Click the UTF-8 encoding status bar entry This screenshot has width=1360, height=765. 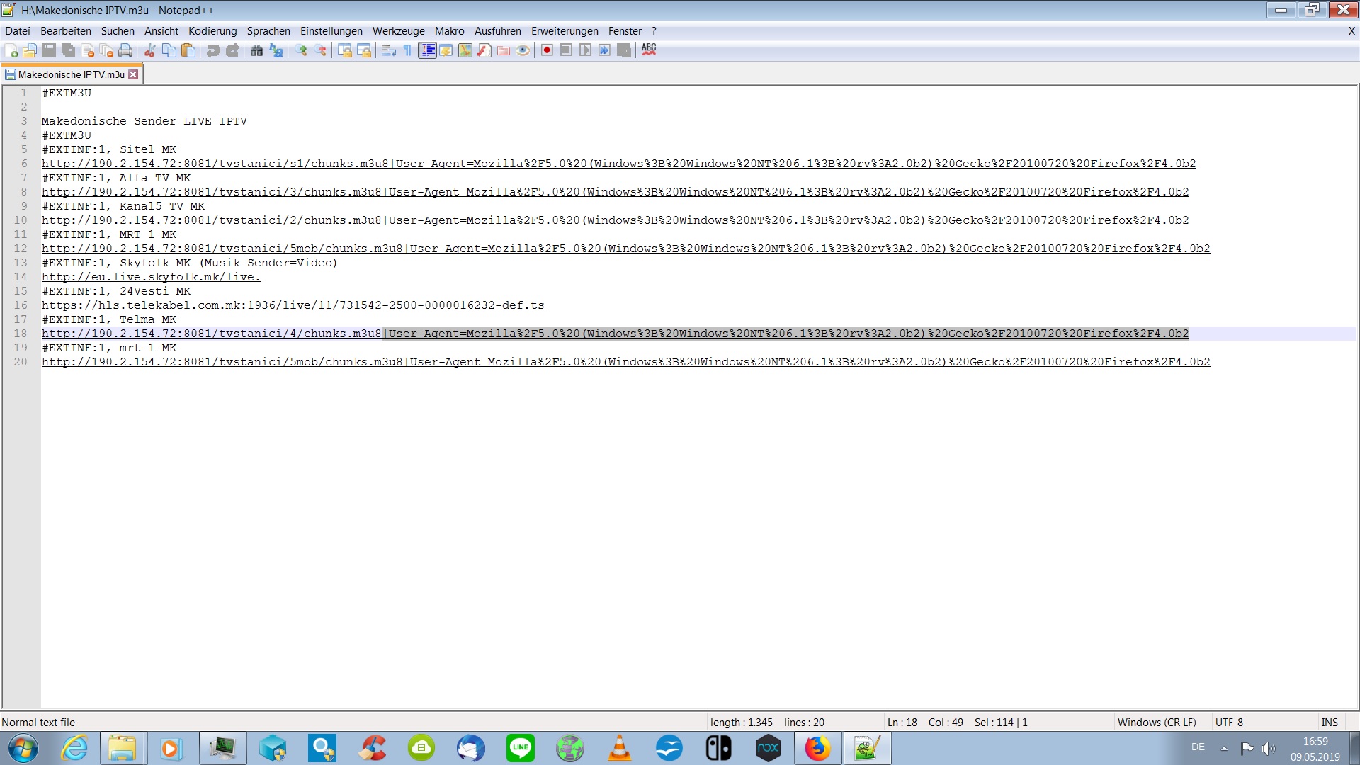tap(1229, 722)
